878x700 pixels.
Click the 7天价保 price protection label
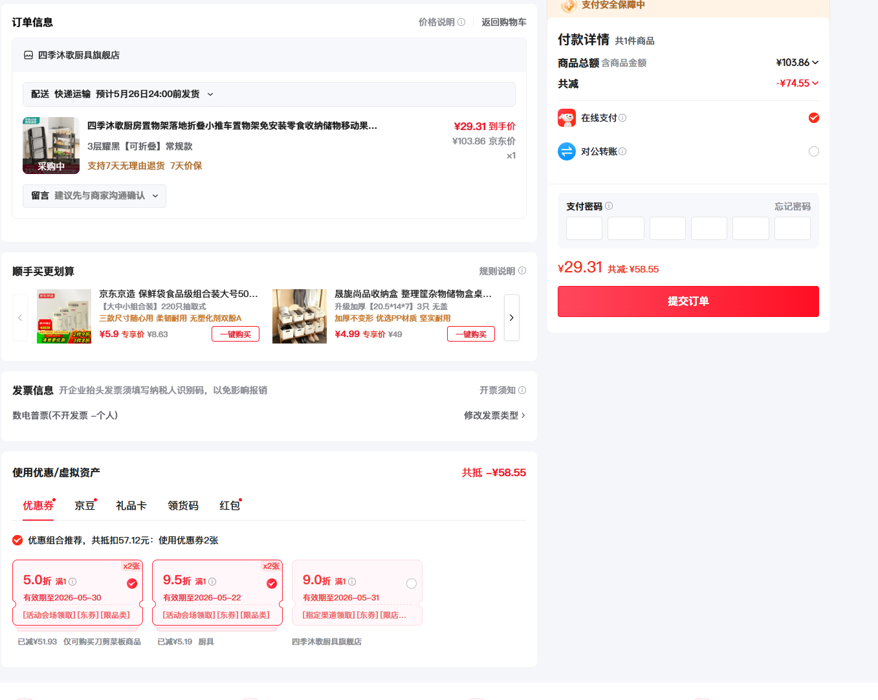point(186,166)
